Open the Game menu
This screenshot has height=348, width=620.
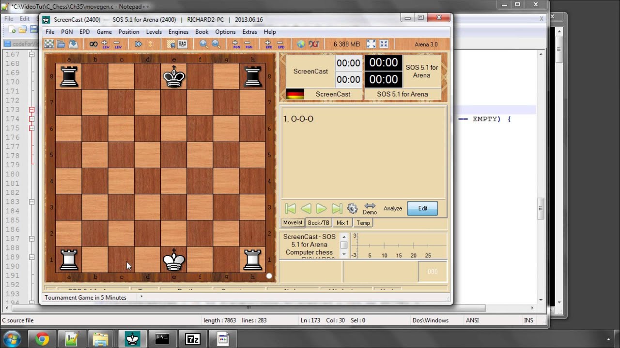[x=104, y=32]
